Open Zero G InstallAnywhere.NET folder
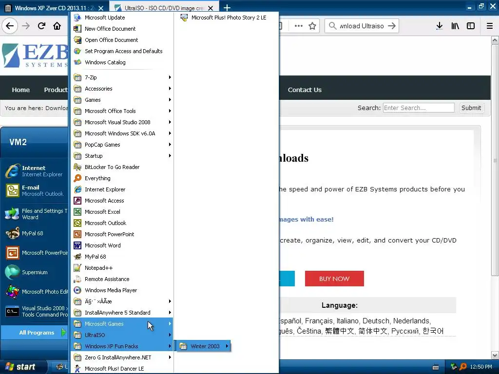 122,357
